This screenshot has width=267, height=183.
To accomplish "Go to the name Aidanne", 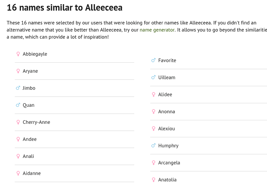I will 32,173.
